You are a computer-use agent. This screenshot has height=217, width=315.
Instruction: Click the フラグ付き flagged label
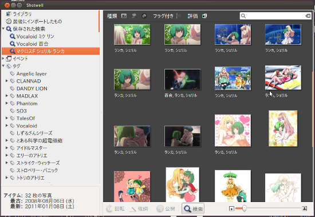tap(163, 16)
